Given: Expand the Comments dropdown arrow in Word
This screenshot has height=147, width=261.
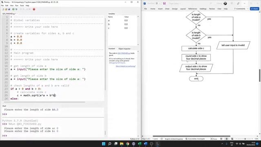Looking at the screenshot, I should click(x=248, y=9).
